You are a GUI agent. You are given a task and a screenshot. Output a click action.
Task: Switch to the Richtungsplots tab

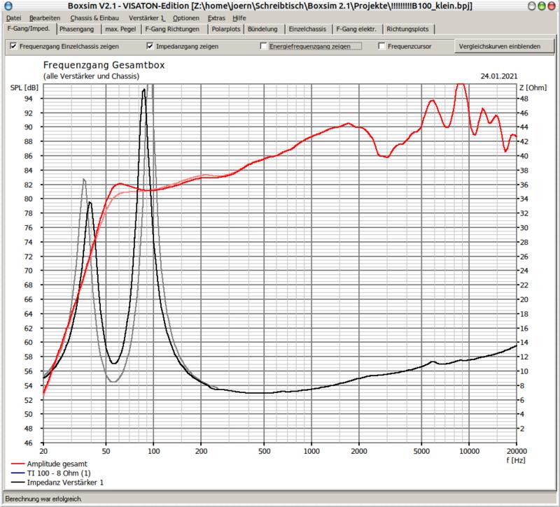pos(407,29)
